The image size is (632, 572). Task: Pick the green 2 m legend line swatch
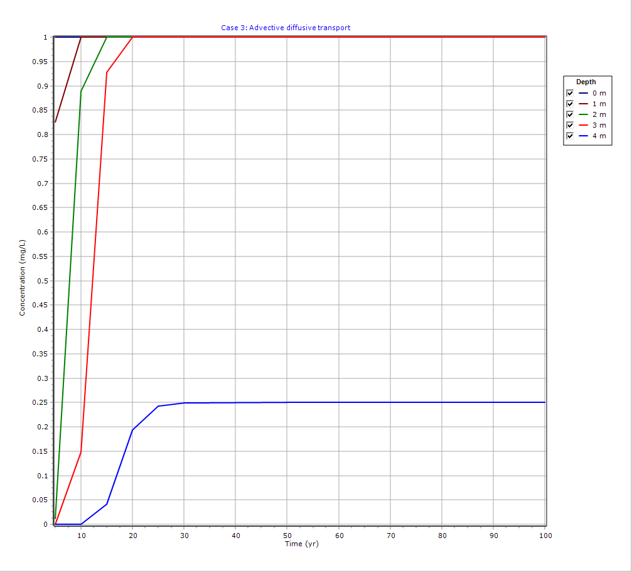pos(583,114)
